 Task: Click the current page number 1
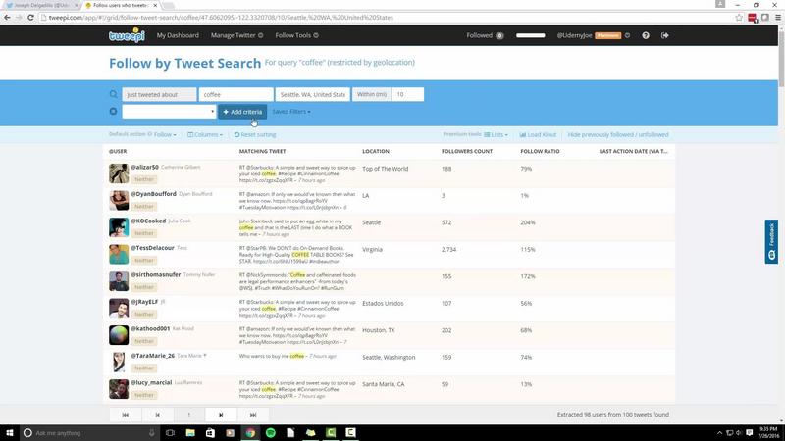tap(188, 415)
